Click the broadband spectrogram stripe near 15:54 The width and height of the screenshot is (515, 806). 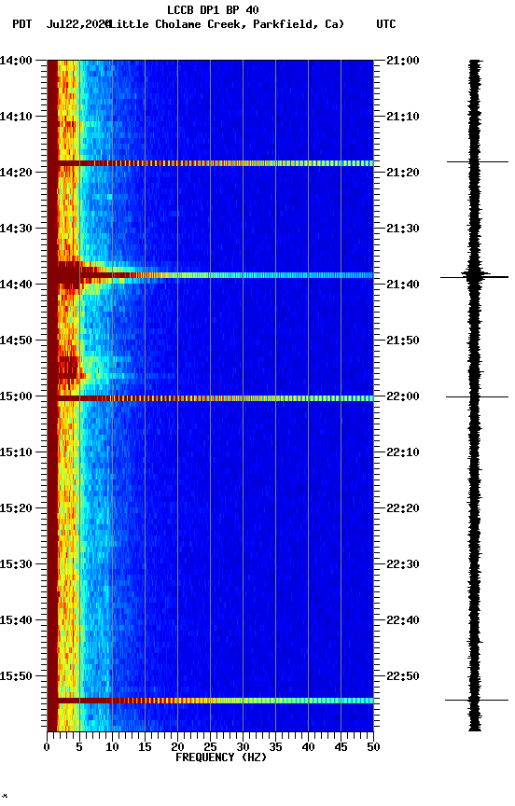[x=210, y=701]
